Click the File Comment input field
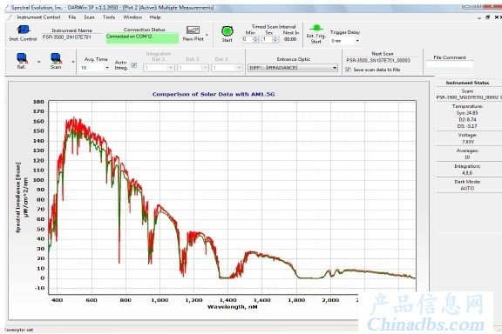This screenshot has width=502, height=334. click(450, 64)
